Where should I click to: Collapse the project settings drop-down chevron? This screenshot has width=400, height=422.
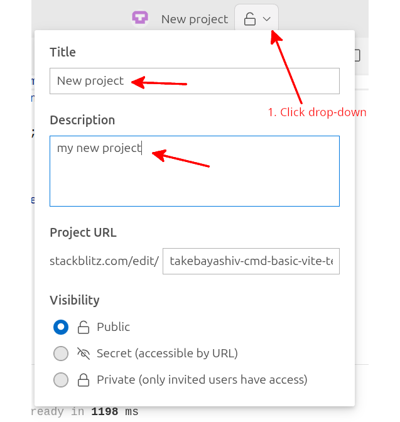(267, 19)
